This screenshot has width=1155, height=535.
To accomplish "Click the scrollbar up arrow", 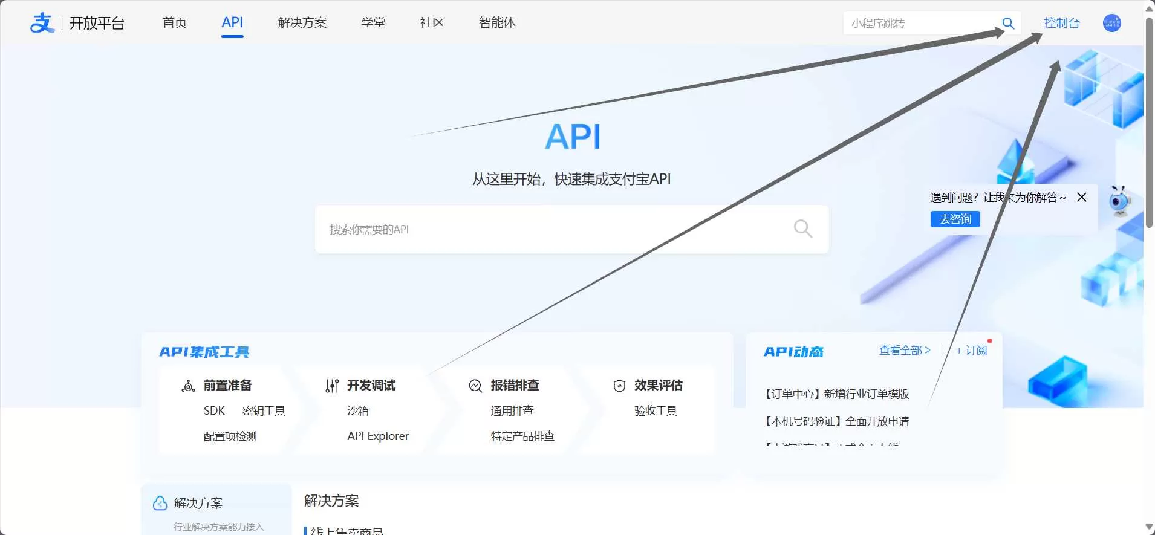I will click(1149, 8).
